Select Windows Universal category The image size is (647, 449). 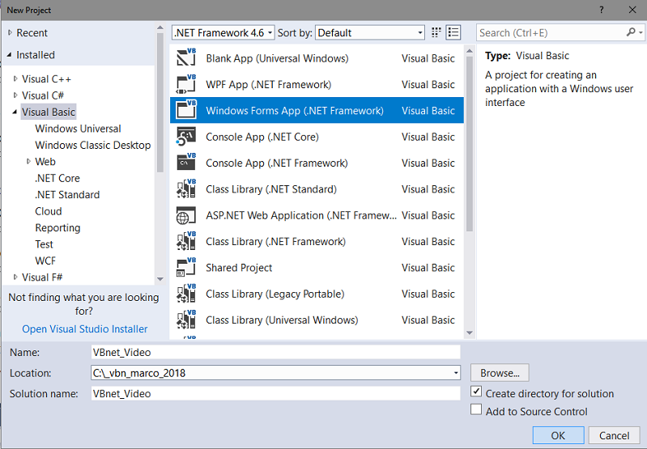coord(78,129)
